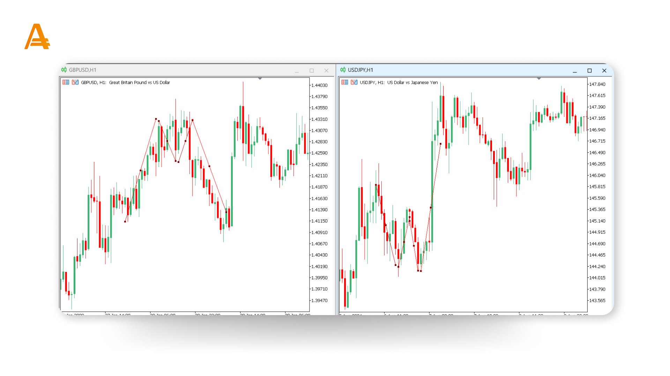The height and width of the screenshot is (376, 670).
Task: Click the USDJPY chart shift triangle marker
Action: pos(539,79)
